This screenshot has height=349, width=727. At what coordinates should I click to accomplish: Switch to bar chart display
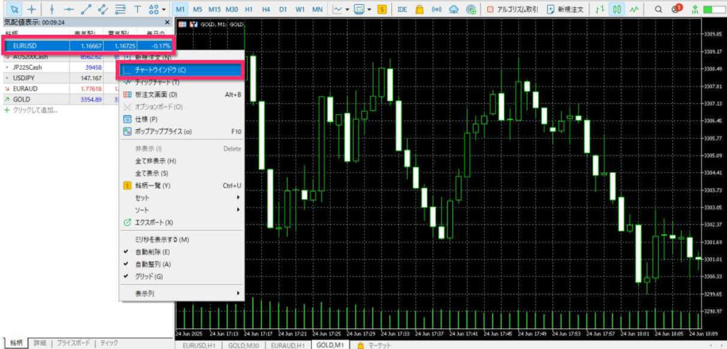(599, 9)
